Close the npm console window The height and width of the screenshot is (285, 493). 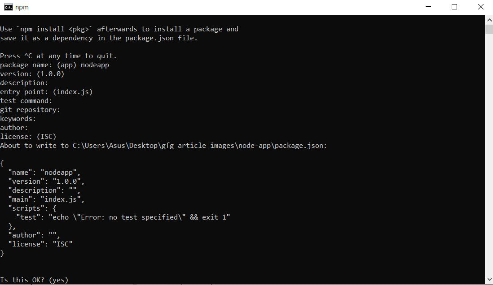click(x=480, y=7)
